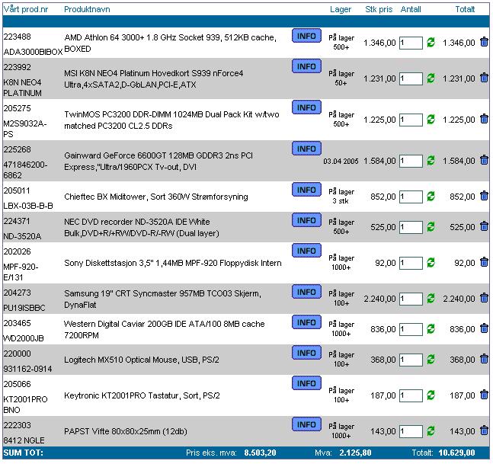The width and height of the screenshot is (493, 464).
Task: View INFO for Gainward GeForce 6600GT
Action: click(x=306, y=149)
